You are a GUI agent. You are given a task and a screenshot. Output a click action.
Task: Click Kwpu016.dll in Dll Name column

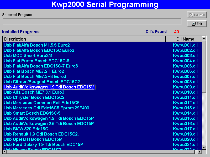185,124
